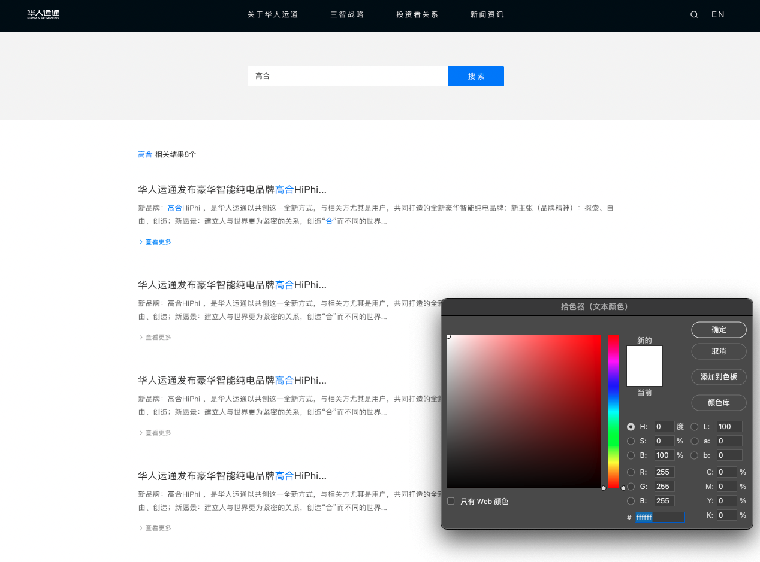Click the RGB B value field 255
This screenshot has width=760, height=562.
click(x=665, y=501)
